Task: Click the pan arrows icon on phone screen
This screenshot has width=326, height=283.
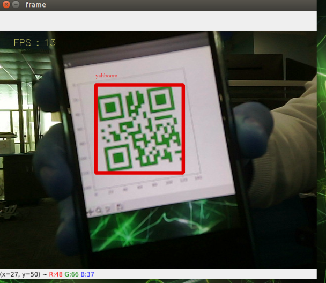Action: click(x=90, y=212)
